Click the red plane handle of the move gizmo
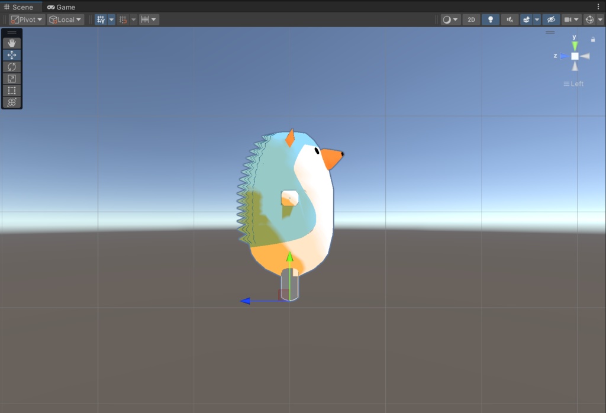The image size is (606, 413). pyautogui.click(x=283, y=295)
